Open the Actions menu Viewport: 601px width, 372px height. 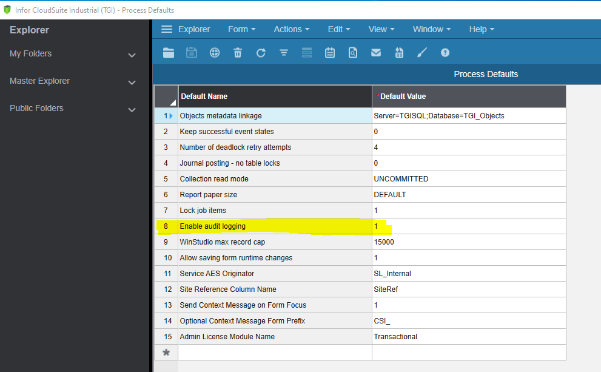tap(291, 29)
